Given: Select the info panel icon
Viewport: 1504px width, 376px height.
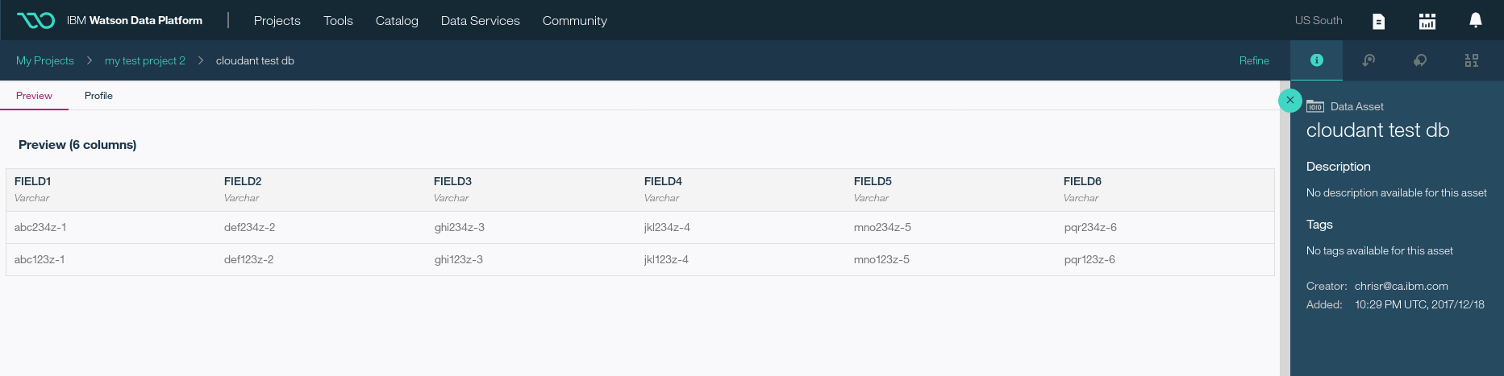Looking at the screenshot, I should (1316, 60).
